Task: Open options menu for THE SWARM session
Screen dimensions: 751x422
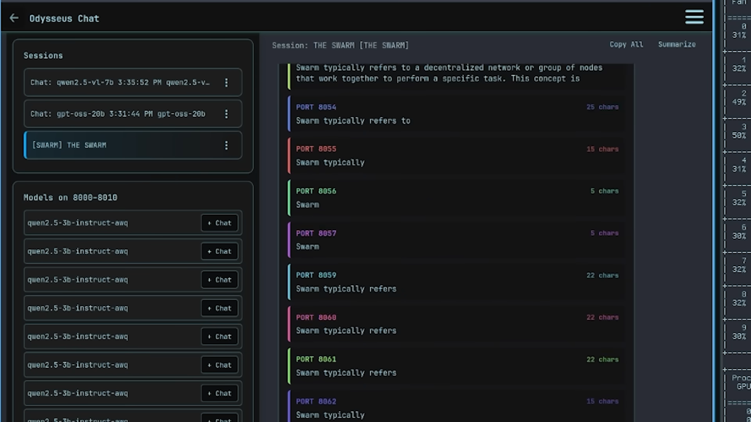Action: pos(226,145)
